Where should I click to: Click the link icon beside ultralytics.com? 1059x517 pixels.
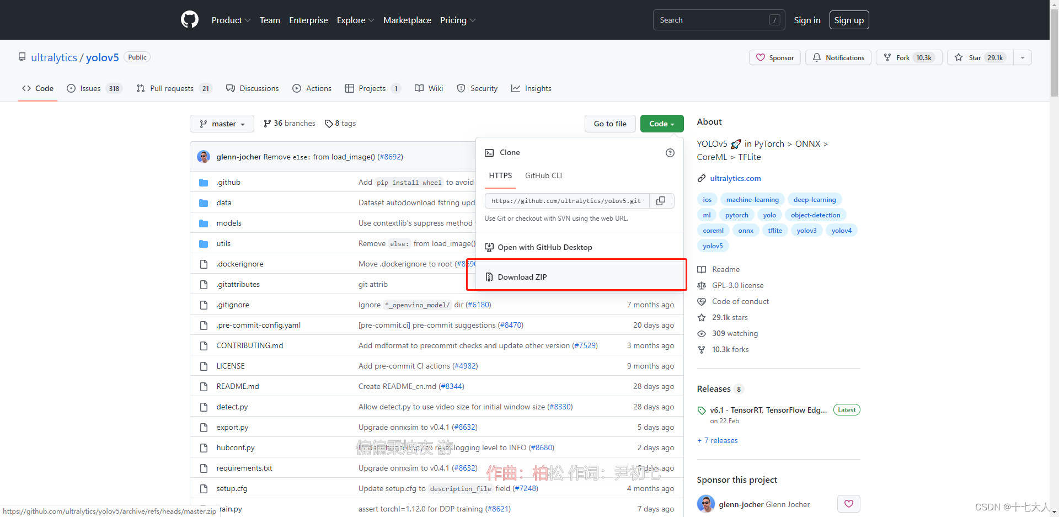702,178
